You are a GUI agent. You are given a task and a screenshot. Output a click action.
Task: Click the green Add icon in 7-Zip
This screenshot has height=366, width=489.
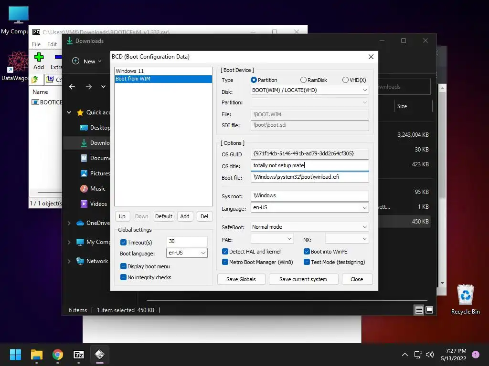pos(39,57)
